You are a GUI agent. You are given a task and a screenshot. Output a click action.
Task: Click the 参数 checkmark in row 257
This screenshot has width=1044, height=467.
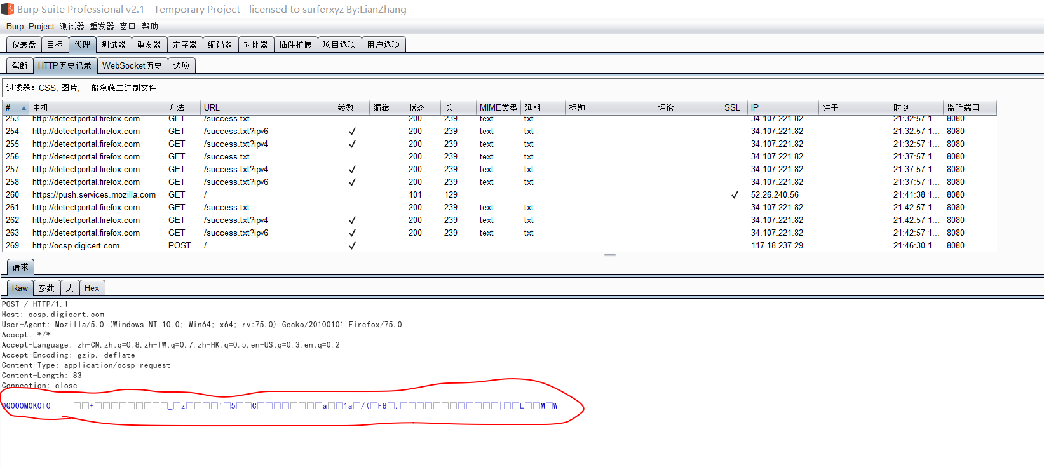tap(352, 170)
